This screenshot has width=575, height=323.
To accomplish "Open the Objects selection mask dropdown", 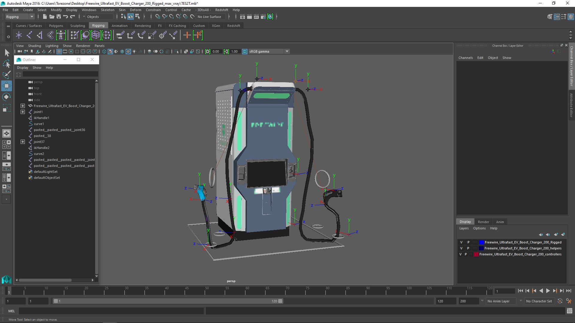I will click(100, 17).
